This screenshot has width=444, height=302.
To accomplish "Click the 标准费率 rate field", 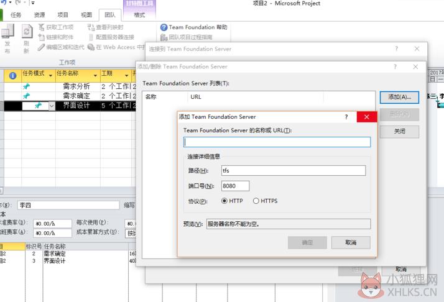I will tap(52, 224).
